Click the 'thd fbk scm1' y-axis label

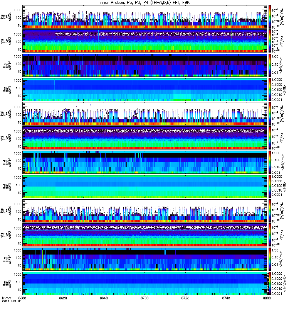(7, 187)
